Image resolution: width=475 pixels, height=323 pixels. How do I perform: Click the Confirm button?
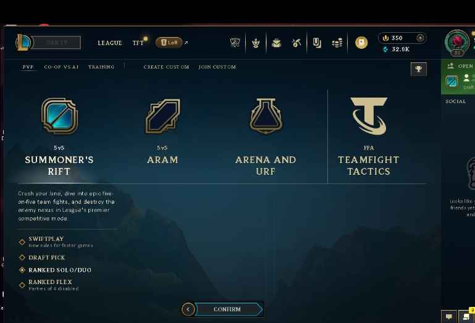[x=229, y=309]
